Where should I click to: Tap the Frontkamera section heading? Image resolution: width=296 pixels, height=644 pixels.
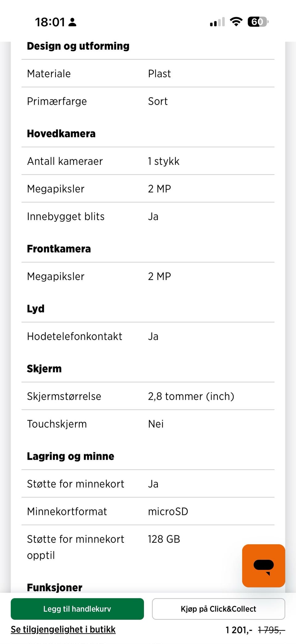(x=59, y=249)
